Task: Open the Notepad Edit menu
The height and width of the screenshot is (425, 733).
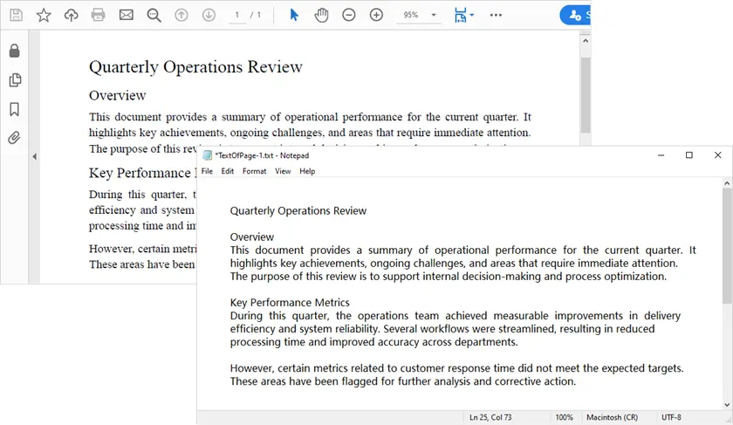Action: (228, 171)
